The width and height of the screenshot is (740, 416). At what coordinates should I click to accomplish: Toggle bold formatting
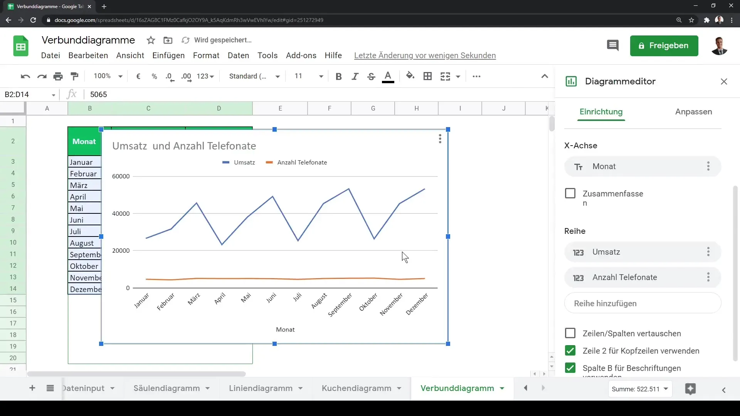click(x=339, y=76)
